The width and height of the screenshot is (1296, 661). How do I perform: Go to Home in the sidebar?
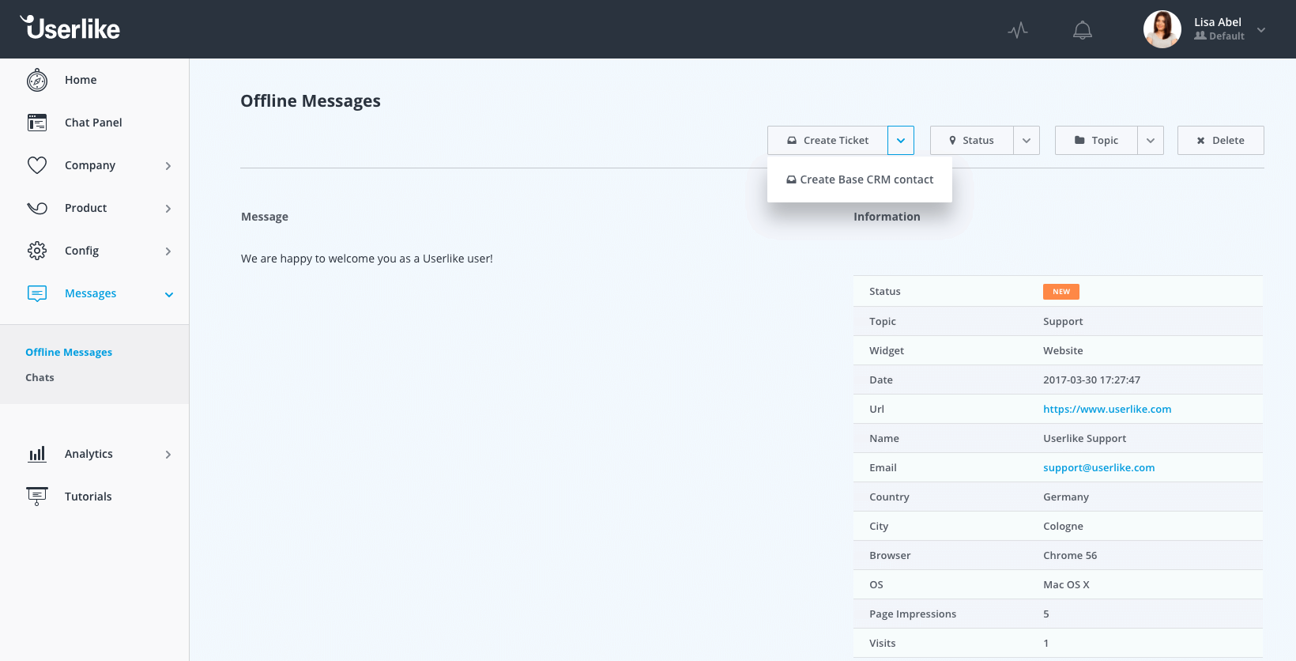81,80
